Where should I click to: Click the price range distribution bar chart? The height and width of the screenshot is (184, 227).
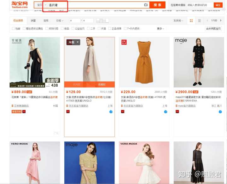(x=102, y=21)
